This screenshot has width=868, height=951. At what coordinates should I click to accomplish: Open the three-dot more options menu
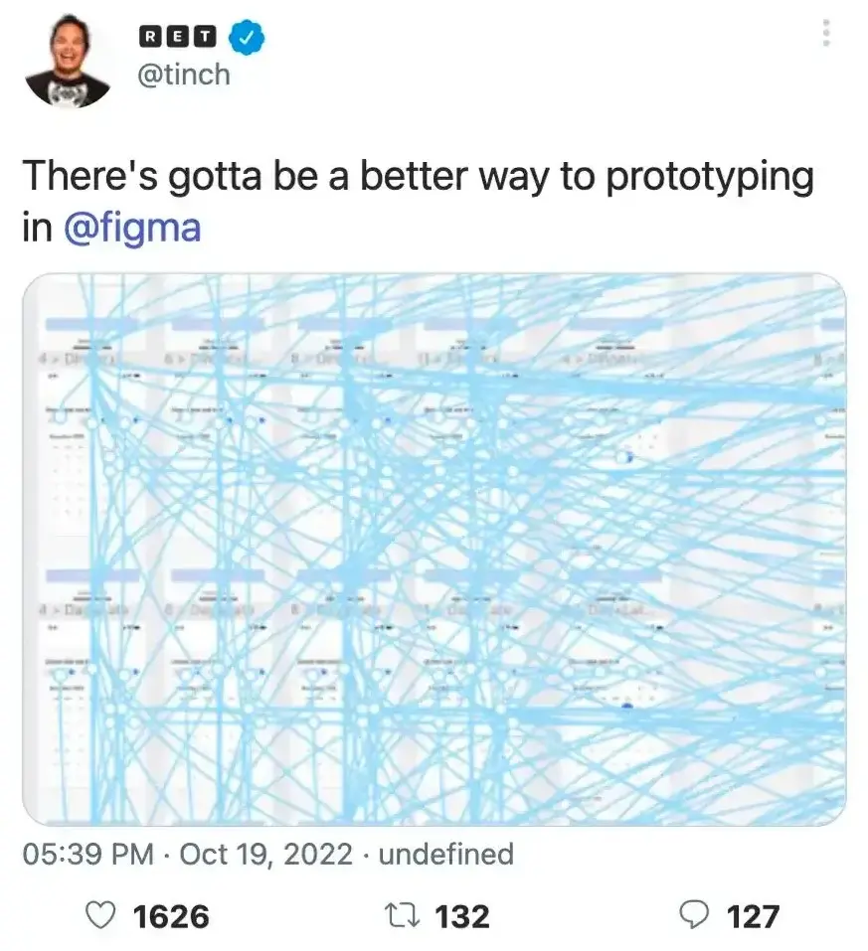pyautogui.click(x=825, y=36)
